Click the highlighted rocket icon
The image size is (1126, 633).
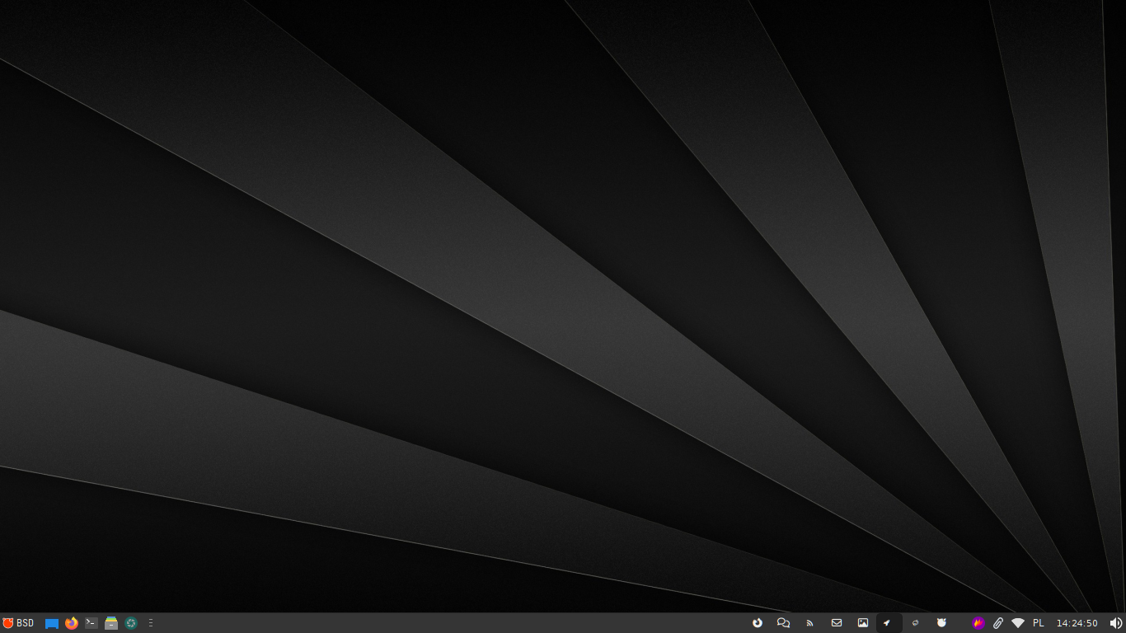pyautogui.click(x=888, y=623)
